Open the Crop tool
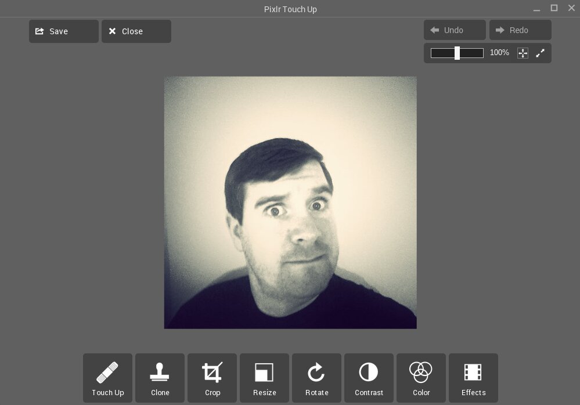Image resolution: width=580 pixels, height=405 pixels. (212, 378)
